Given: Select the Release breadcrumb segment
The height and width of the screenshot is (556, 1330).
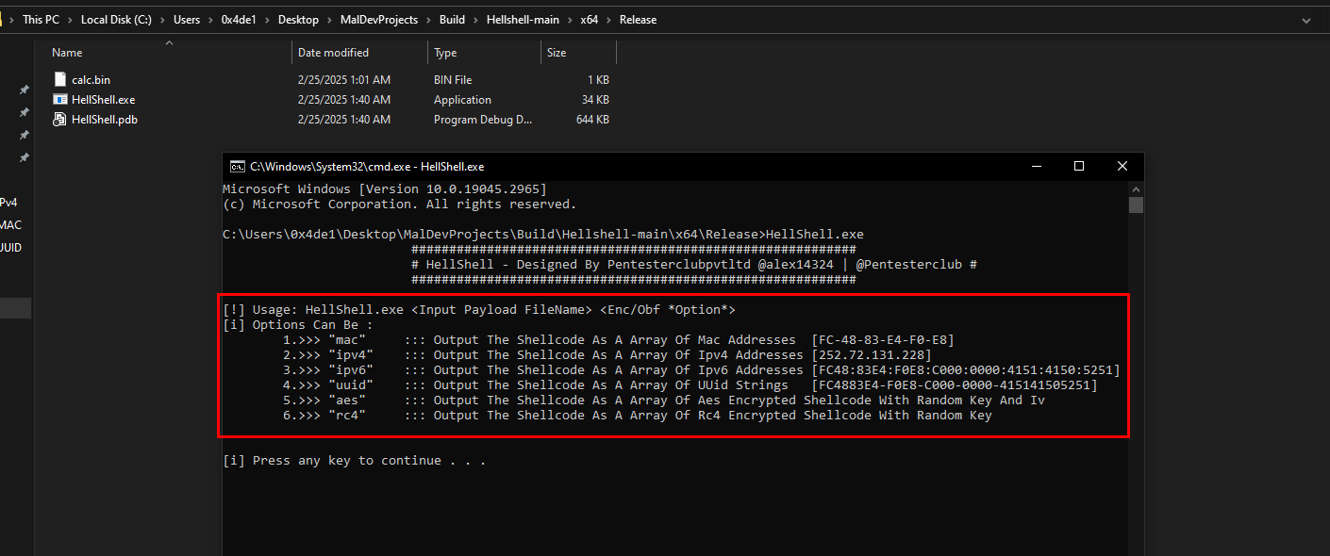Looking at the screenshot, I should coord(639,20).
